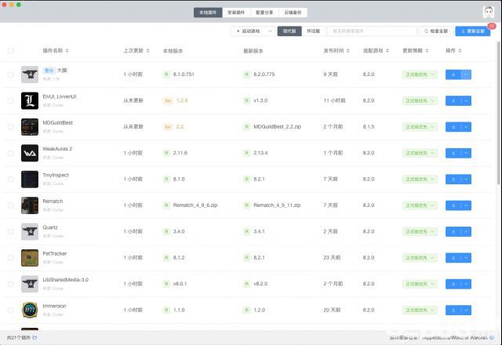Switch to the 安装插件 tab

[x=235, y=13]
